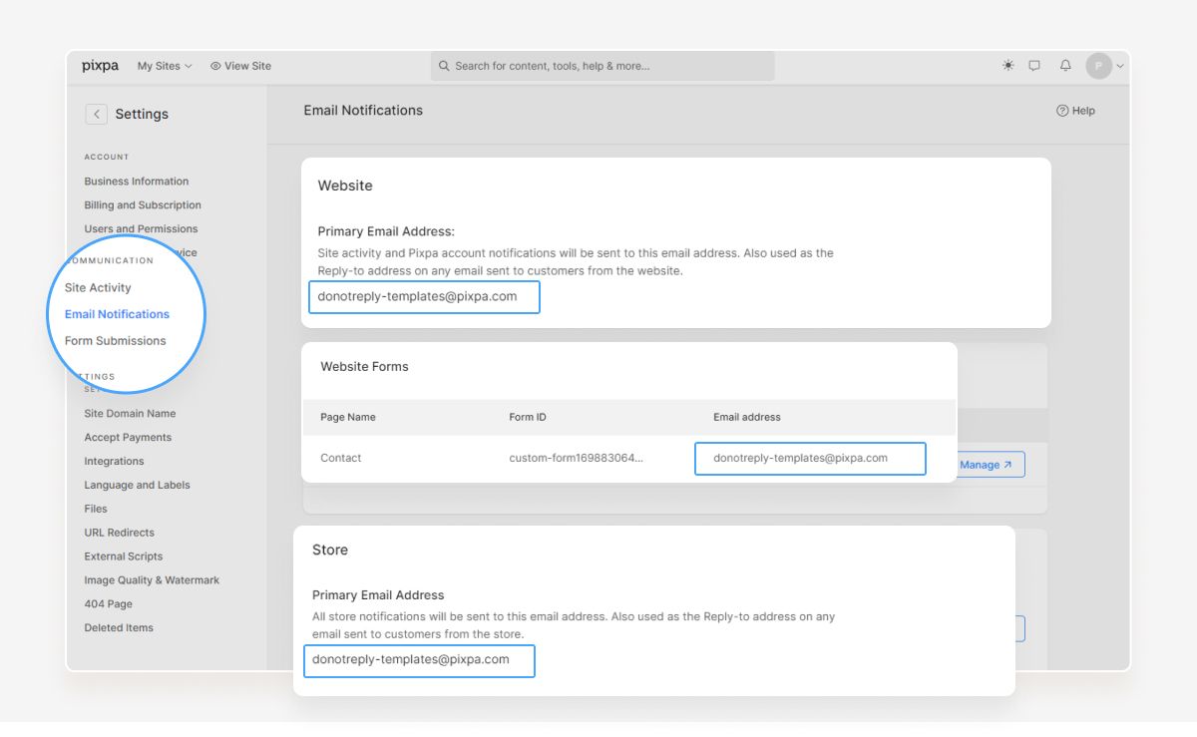The height and width of the screenshot is (737, 1197).
Task: Click the Manage link on Website Forms
Action: [x=984, y=464]
